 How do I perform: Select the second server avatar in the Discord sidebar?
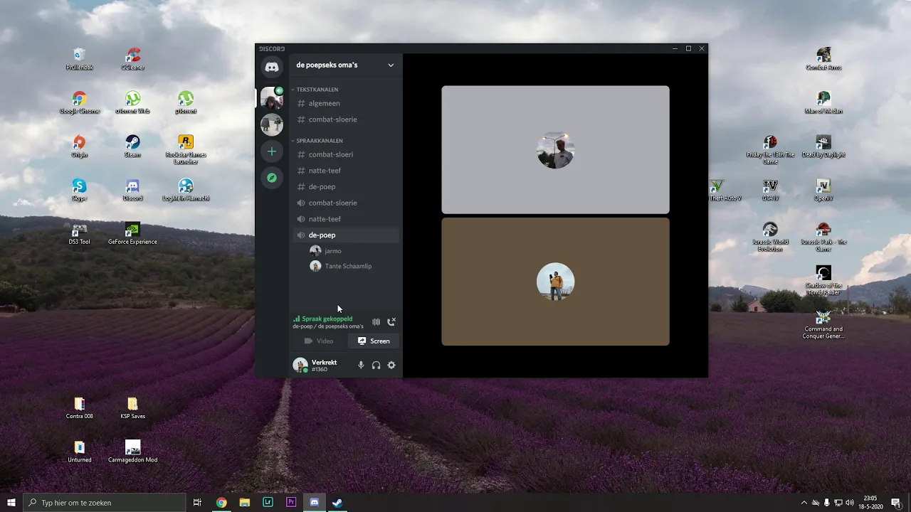[272, 124]
